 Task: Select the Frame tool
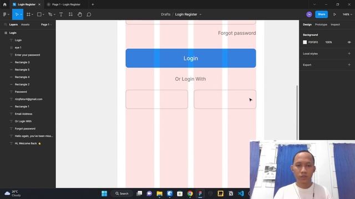[28, 14]
